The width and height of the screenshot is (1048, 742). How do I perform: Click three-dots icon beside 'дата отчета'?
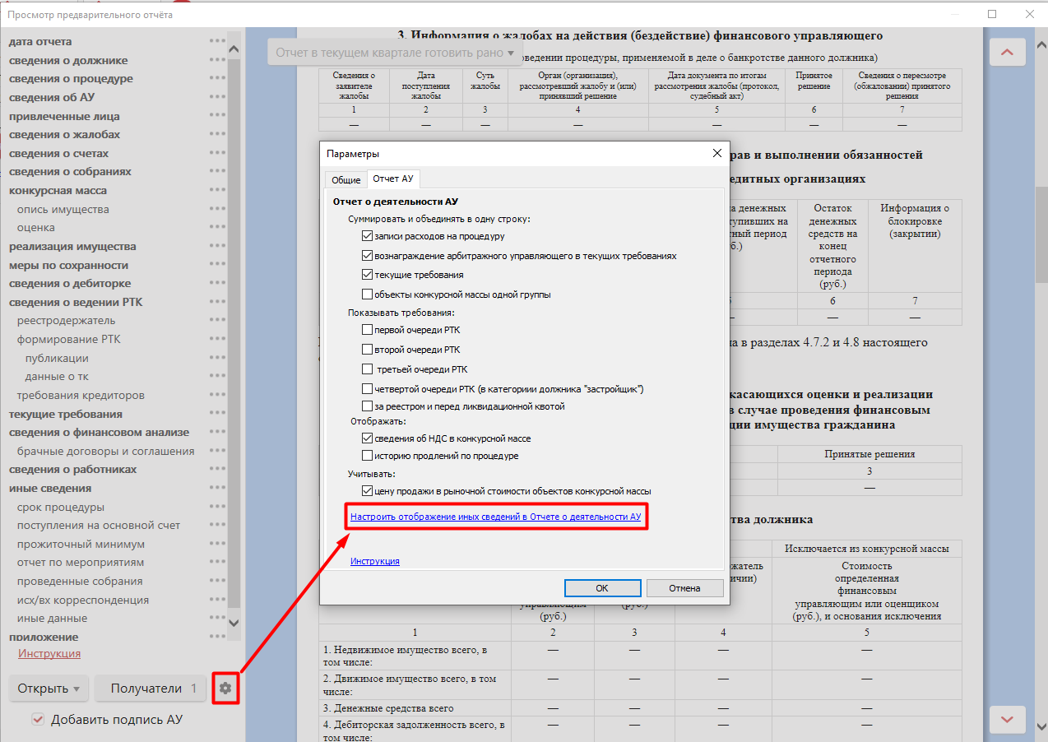click(217, 41)
